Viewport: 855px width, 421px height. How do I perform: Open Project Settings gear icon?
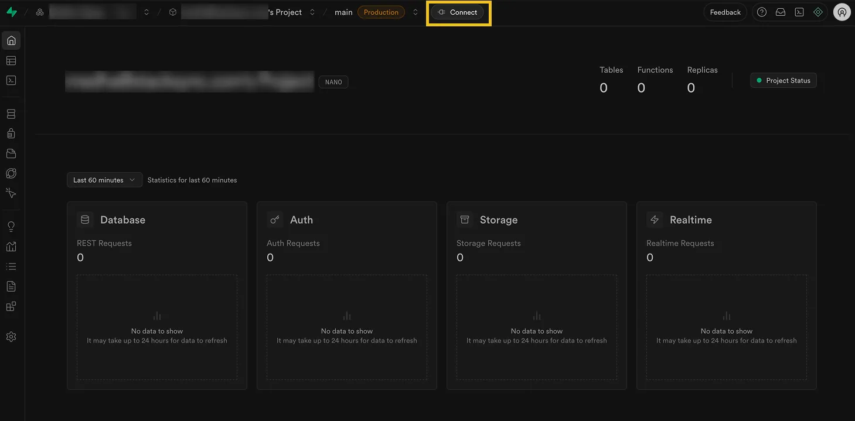pyautogui.click(x=11, y=337)
